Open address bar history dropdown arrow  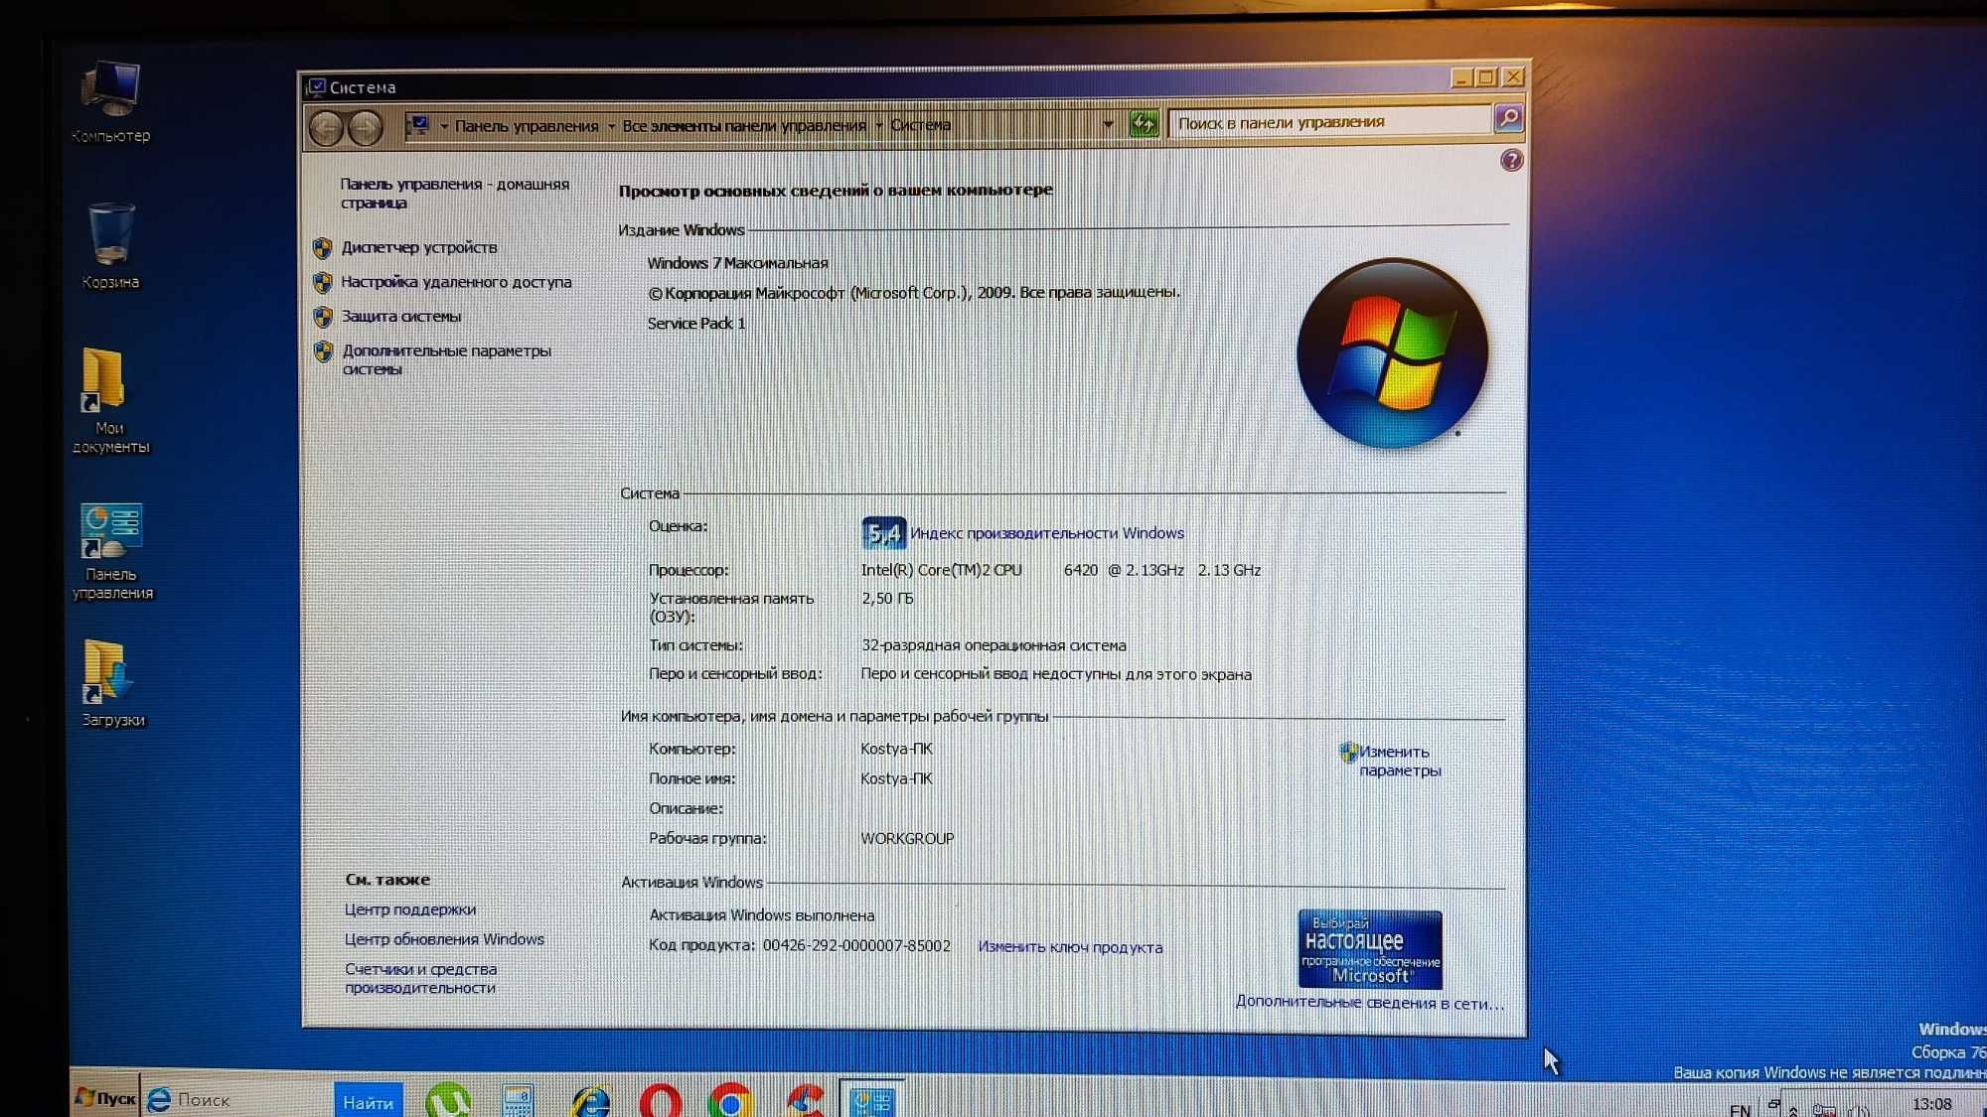[1108, 125]
